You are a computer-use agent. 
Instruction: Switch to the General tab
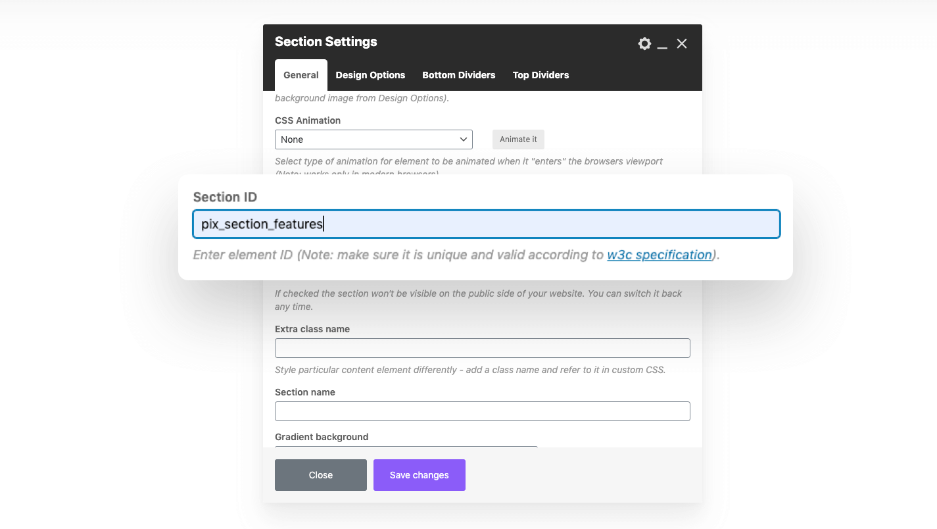pos(301,75)
